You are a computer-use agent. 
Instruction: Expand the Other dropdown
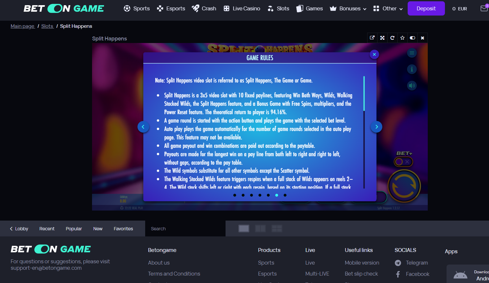388,8
